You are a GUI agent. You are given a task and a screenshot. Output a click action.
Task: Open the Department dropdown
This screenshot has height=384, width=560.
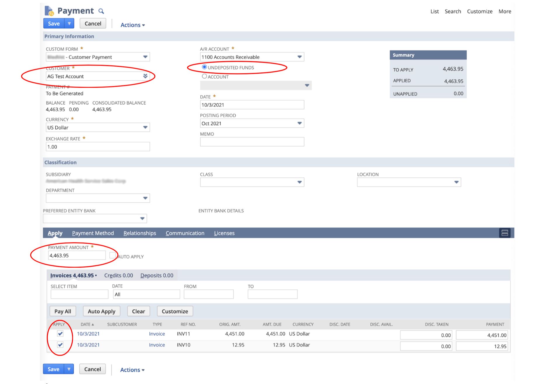coord(145,198)
